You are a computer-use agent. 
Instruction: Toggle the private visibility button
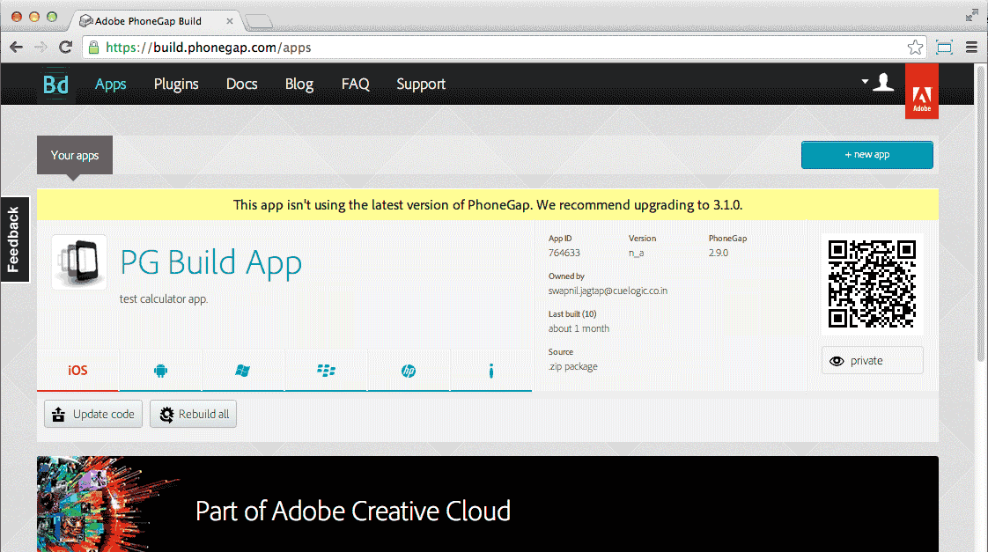point(872,361)
